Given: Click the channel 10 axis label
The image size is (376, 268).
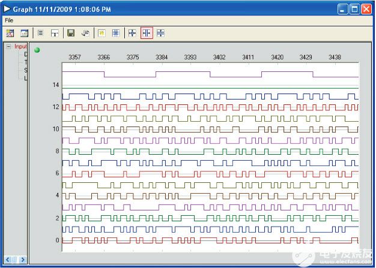Looking at the screenshot, I should (56, 130).
